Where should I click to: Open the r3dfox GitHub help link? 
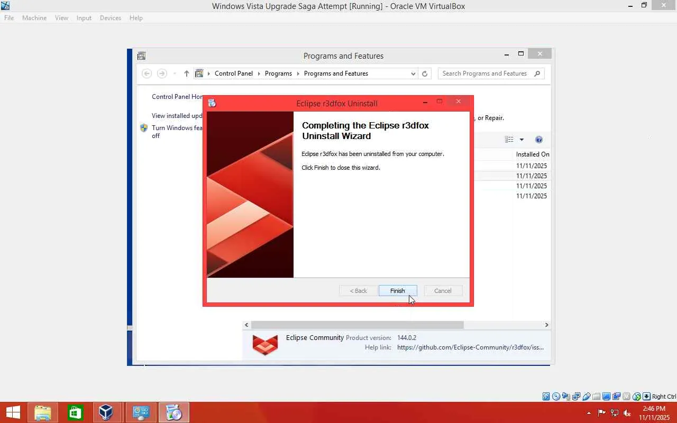click(470, 347)
